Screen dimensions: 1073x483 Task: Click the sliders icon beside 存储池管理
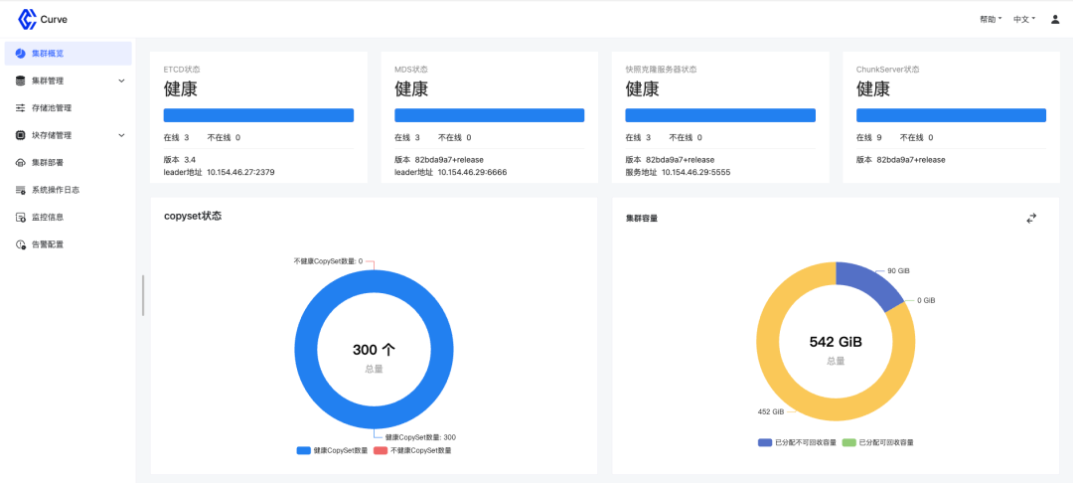(21, 108)
